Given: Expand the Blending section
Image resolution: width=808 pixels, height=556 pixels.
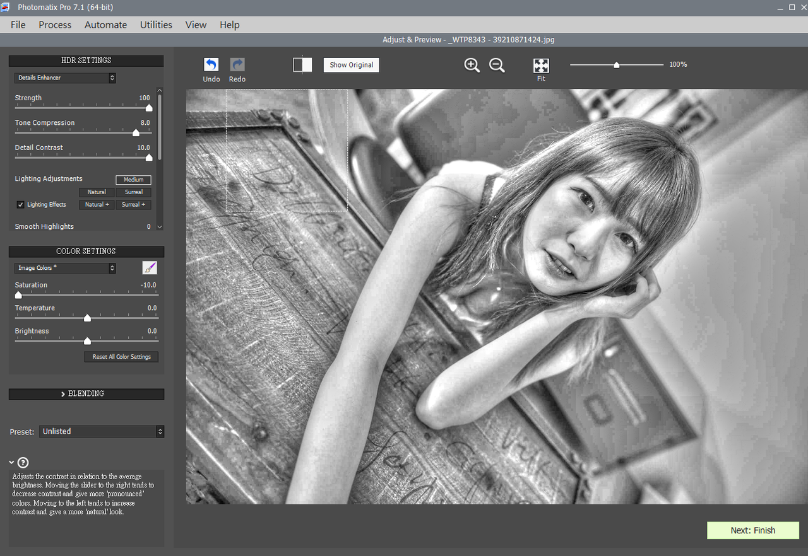Looking at the screenshot, I should pos(86,394).
